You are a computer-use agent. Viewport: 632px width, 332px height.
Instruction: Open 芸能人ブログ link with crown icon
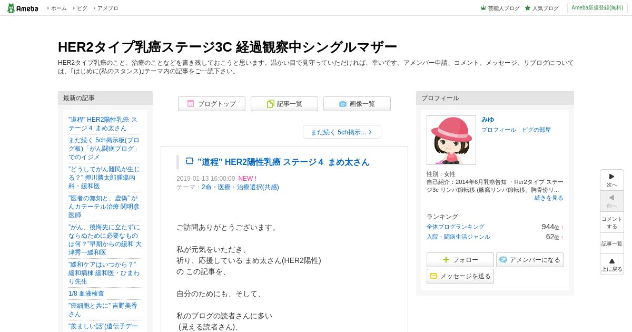click(x=500, y=8)
